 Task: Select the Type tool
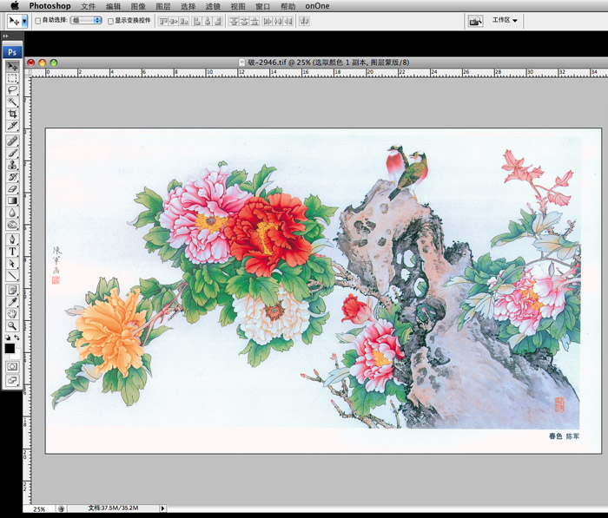[12, 252]
